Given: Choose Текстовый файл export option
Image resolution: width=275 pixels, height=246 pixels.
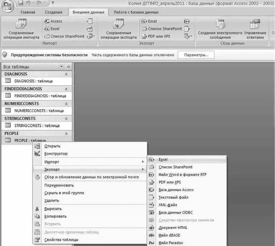Looking at the screenshot, I should 187,197.
